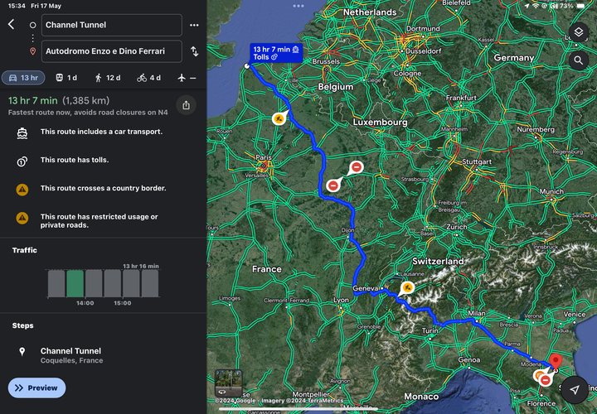
Task: Switch to transit 1 d tab
Action: [x=66, y=78]
